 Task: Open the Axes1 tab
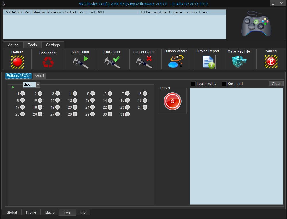click(39, 76)
